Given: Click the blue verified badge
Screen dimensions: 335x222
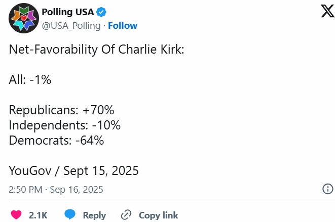Looking at the screenshot, I should (x=101, y=12).
